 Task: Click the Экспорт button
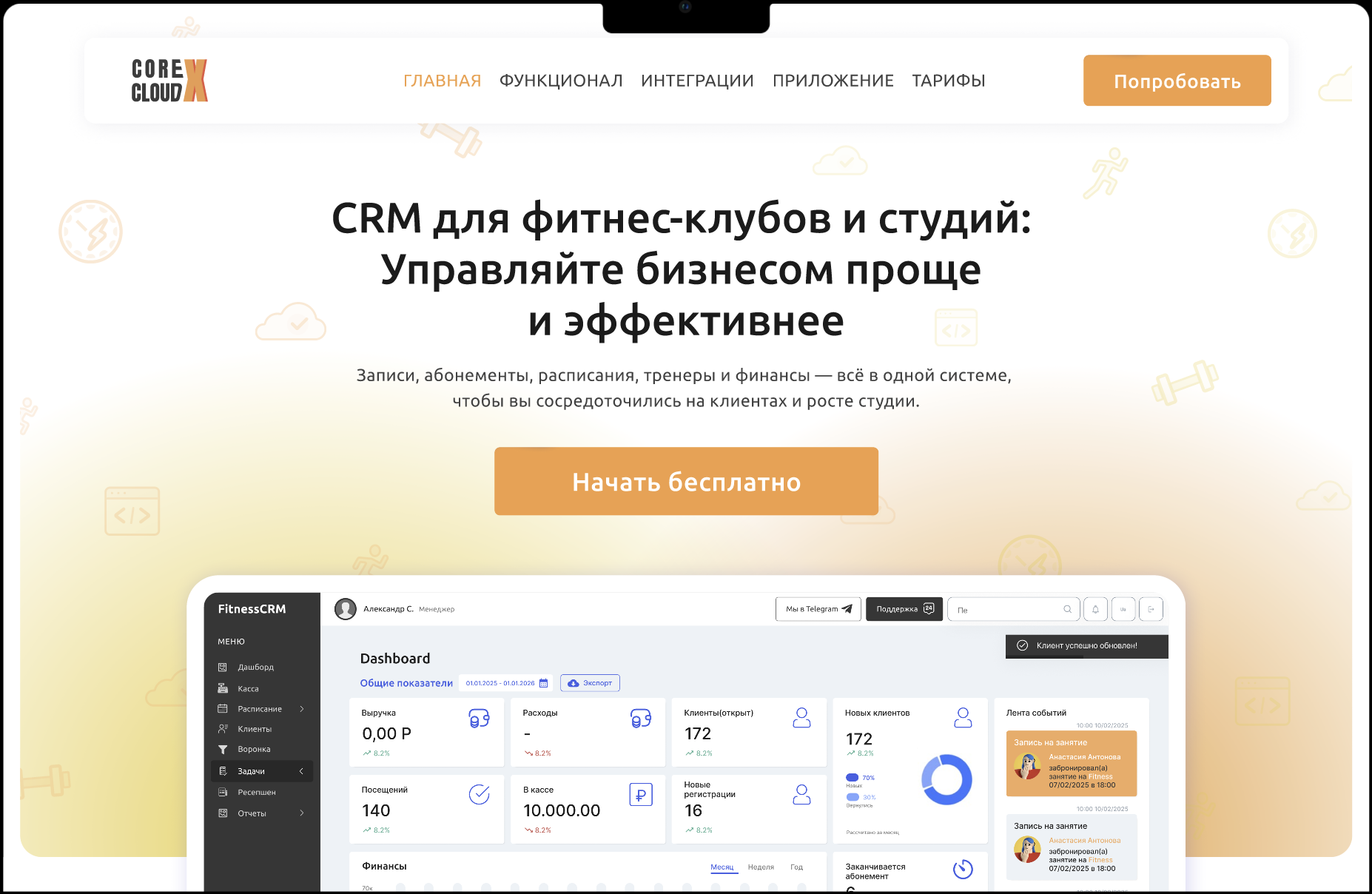[590, 683]
